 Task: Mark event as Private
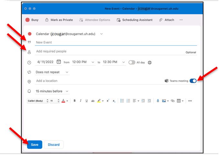pos(59,20)
